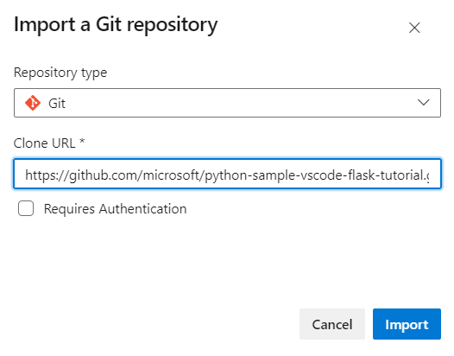454x356 pixels.
Task: Select the gray Cancel button
Action: (x=332, y=324)
